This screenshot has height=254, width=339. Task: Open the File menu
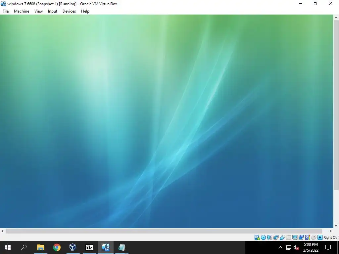click(6, 11)
